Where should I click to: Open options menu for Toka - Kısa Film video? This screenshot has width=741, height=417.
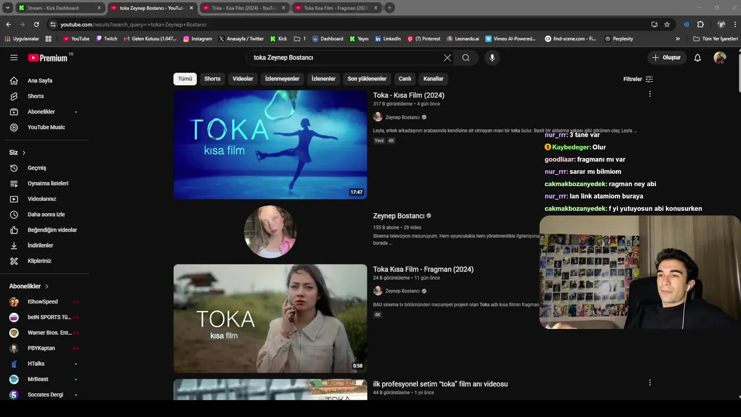(x=650, y=94)
